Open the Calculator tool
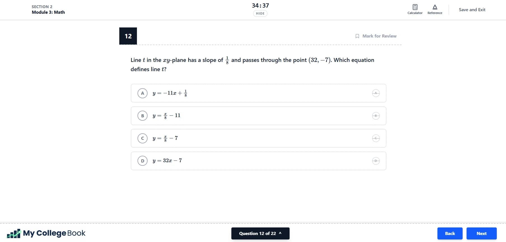This screenshot has width=506, height=242. [415, 9]
